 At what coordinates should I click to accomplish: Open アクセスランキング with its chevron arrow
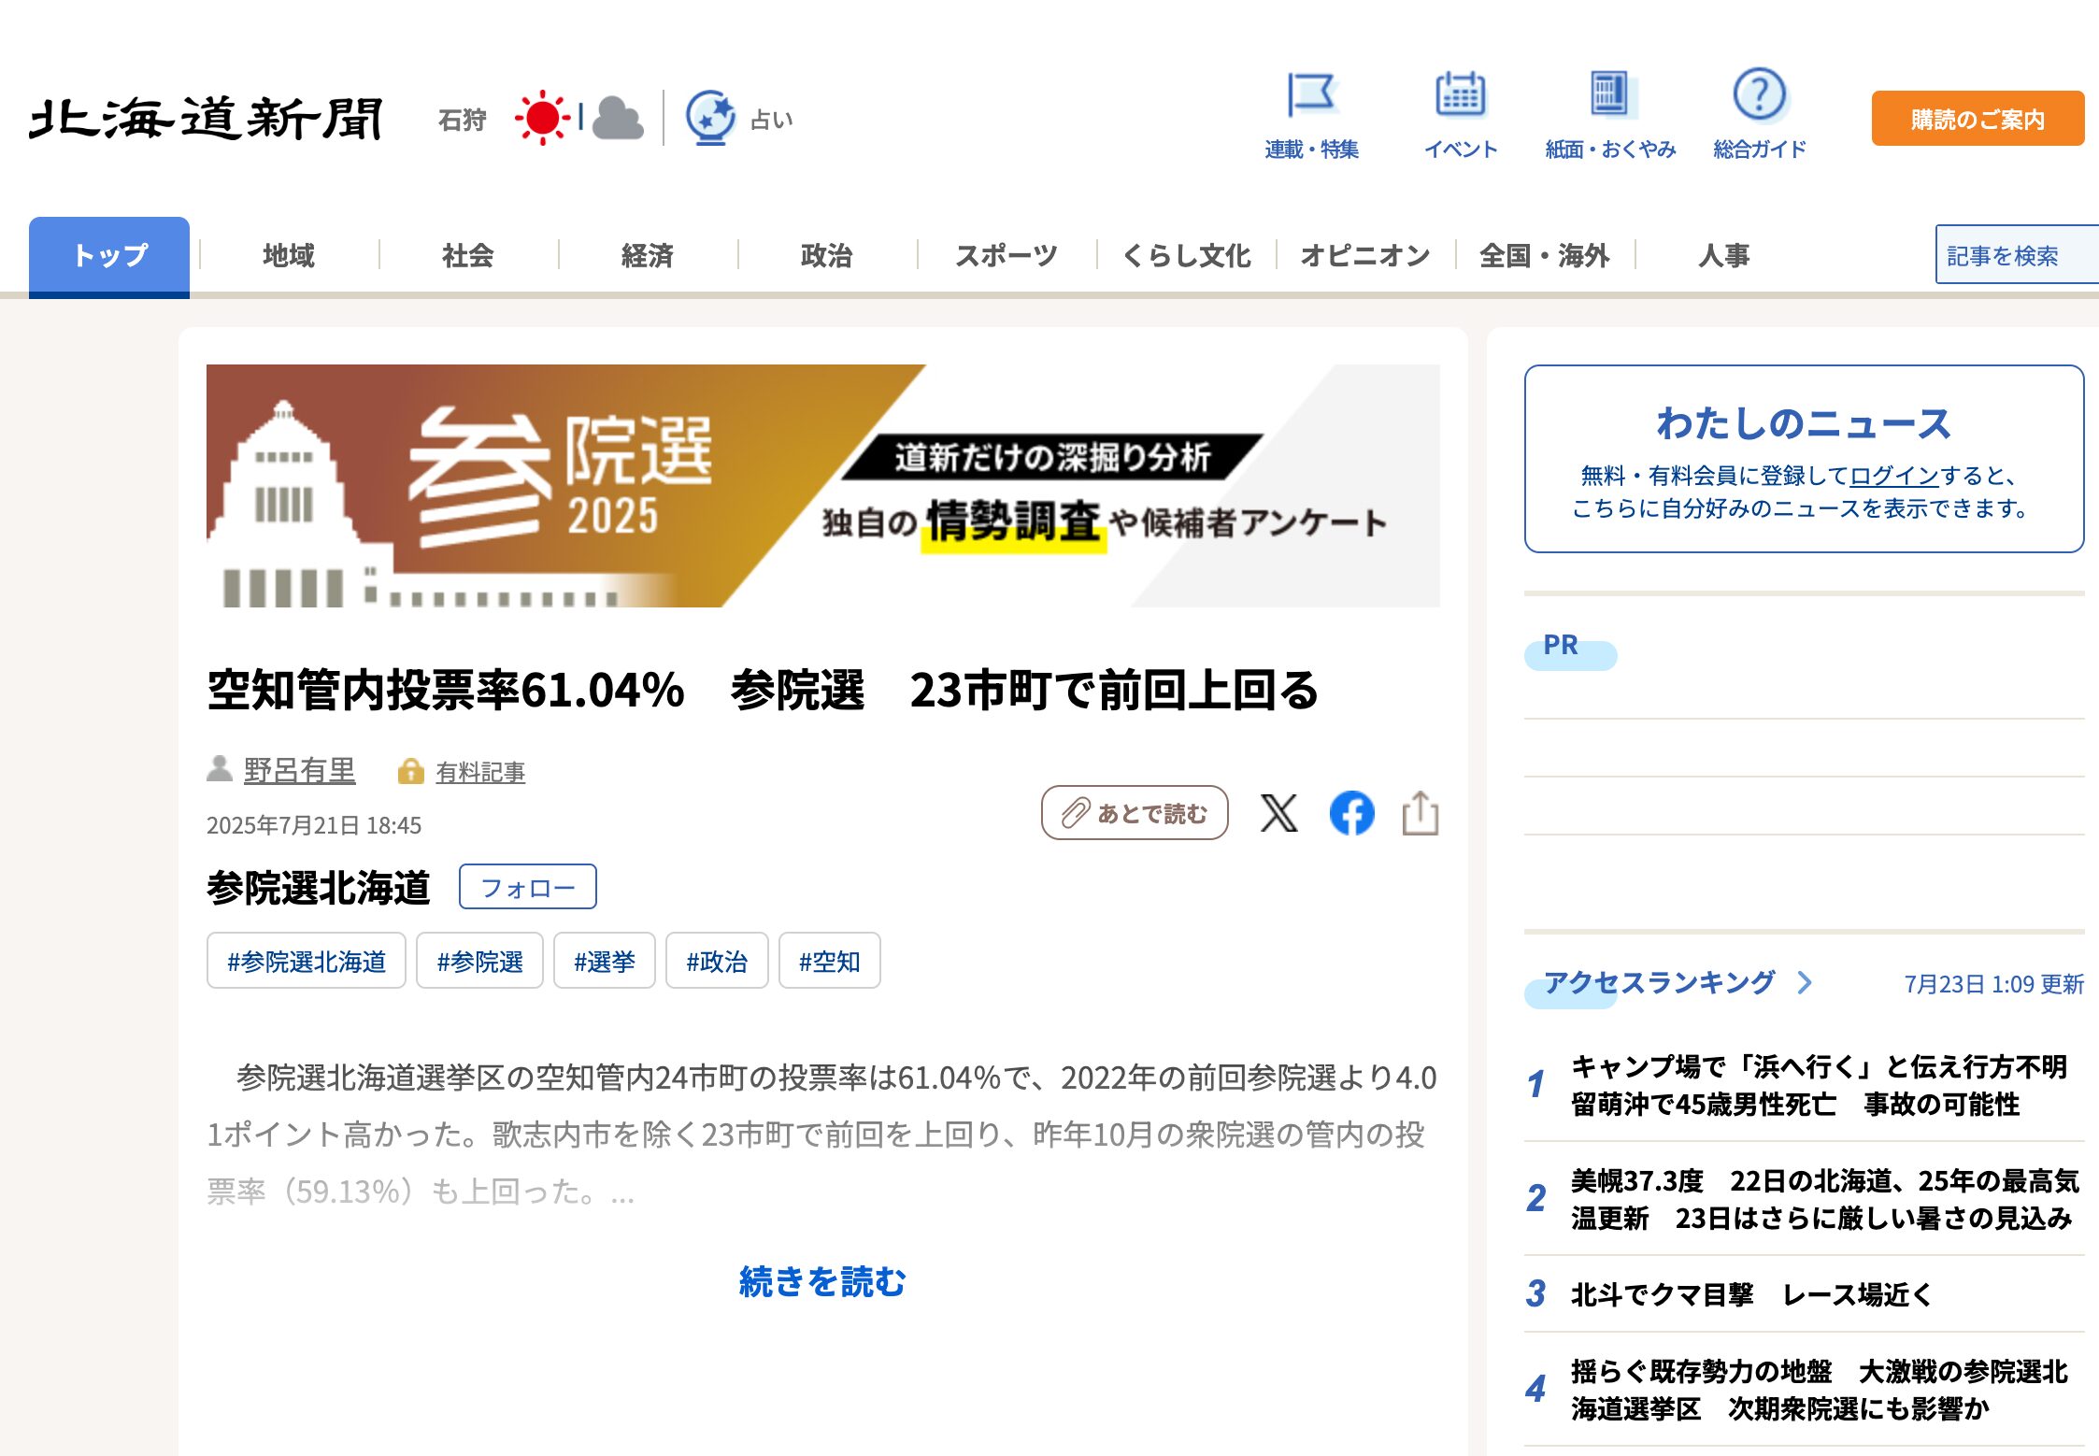(1804, 983)
